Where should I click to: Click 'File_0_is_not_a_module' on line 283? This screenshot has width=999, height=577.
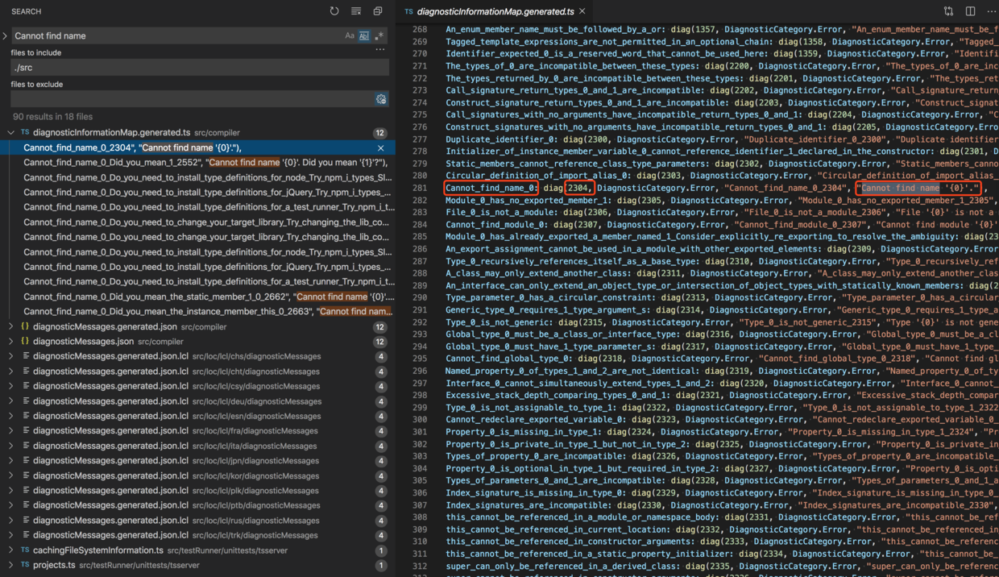tap(500, 213)
